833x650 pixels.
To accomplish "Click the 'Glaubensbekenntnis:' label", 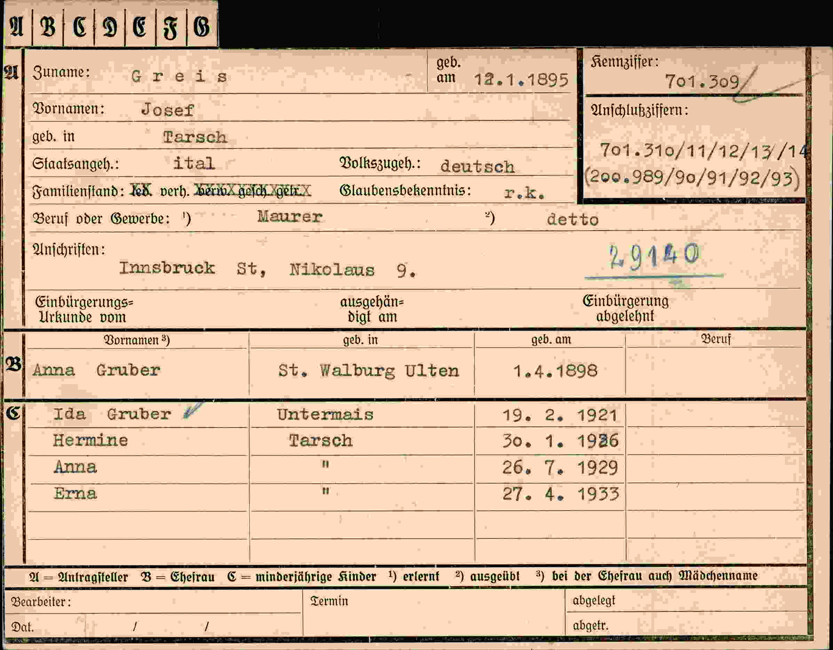I will pyautogui.click(x=405, y=190).
